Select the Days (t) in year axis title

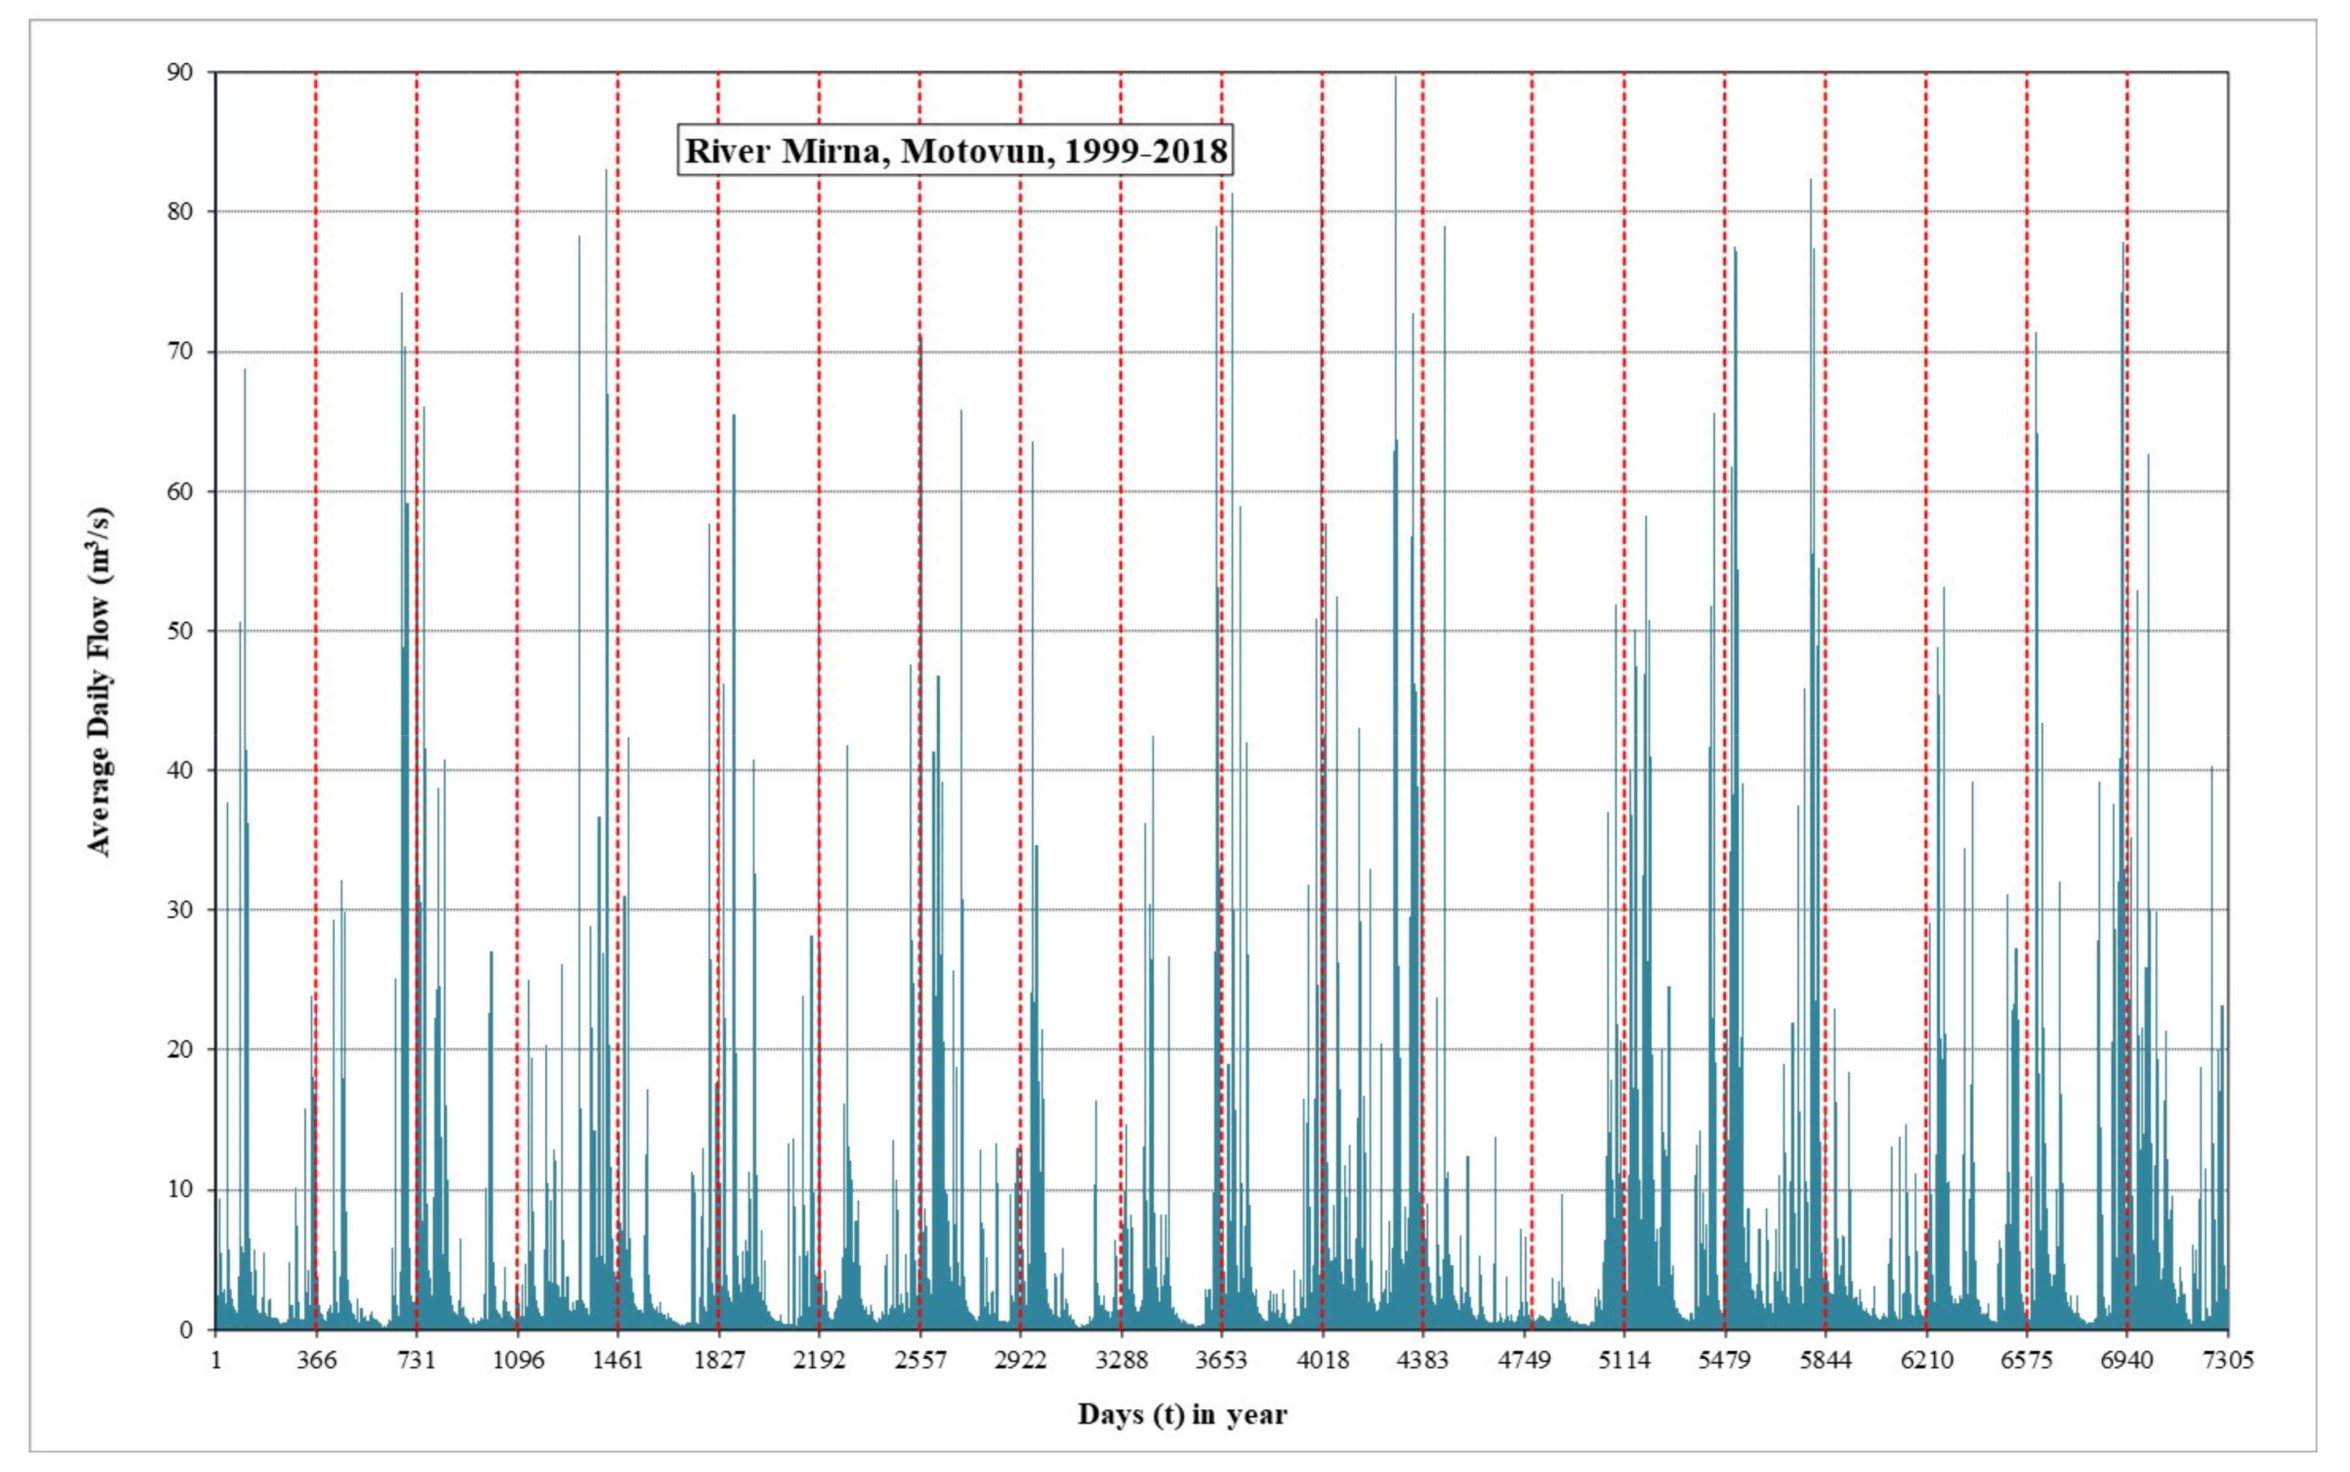1181,1415
